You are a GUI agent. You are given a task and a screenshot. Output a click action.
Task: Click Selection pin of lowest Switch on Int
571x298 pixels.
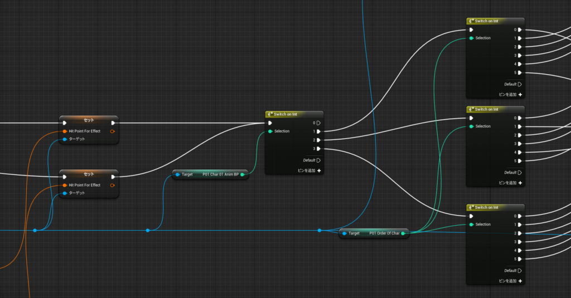[471, 224]
